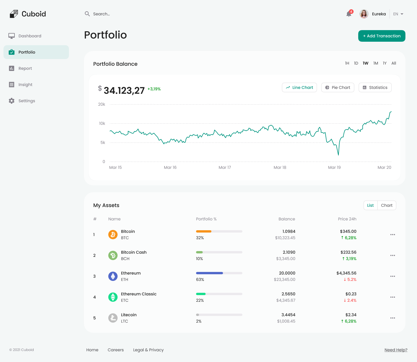
Task: Select the Ethereum coin icon
Action: pos(113,276)
